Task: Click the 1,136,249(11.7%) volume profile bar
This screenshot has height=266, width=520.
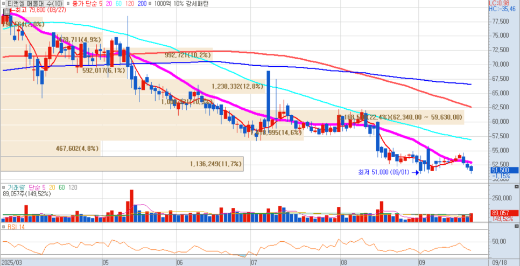Action: 122,164
